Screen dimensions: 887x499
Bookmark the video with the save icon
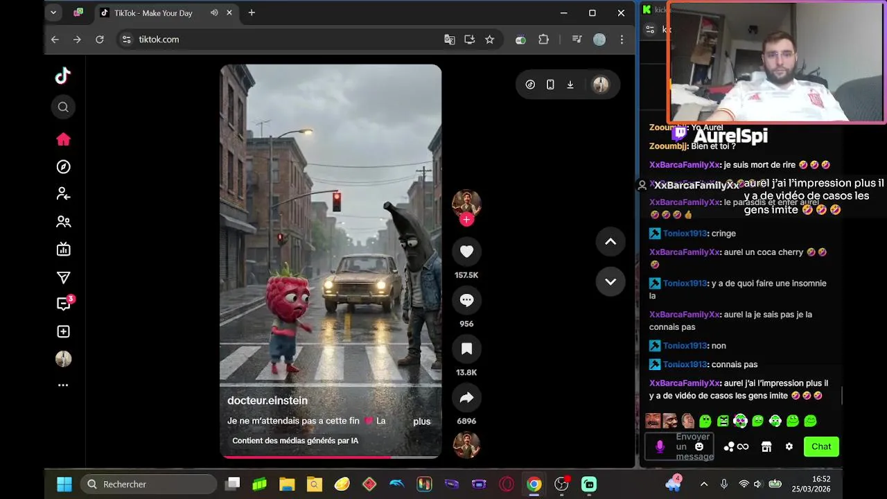[x=466, y=349]
